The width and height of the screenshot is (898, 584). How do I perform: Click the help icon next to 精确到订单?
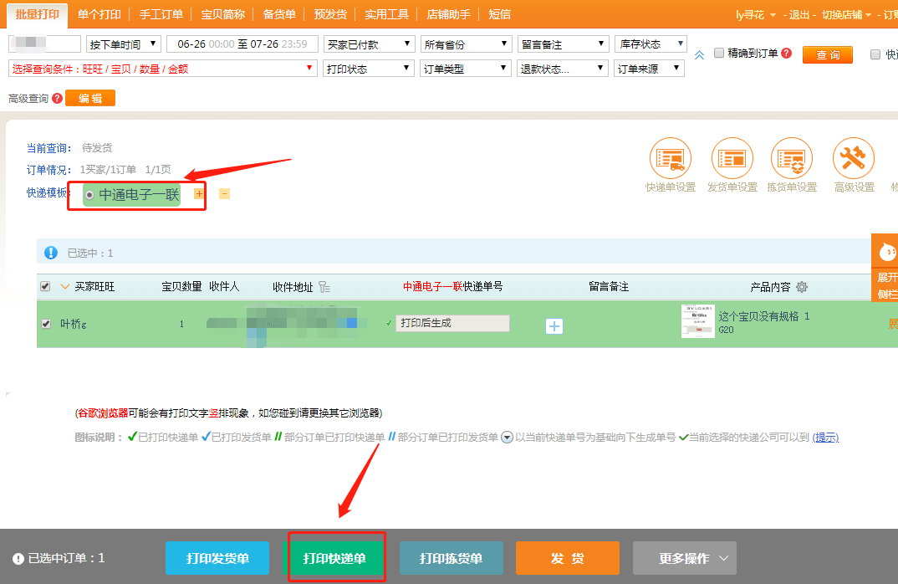[786, 54]
